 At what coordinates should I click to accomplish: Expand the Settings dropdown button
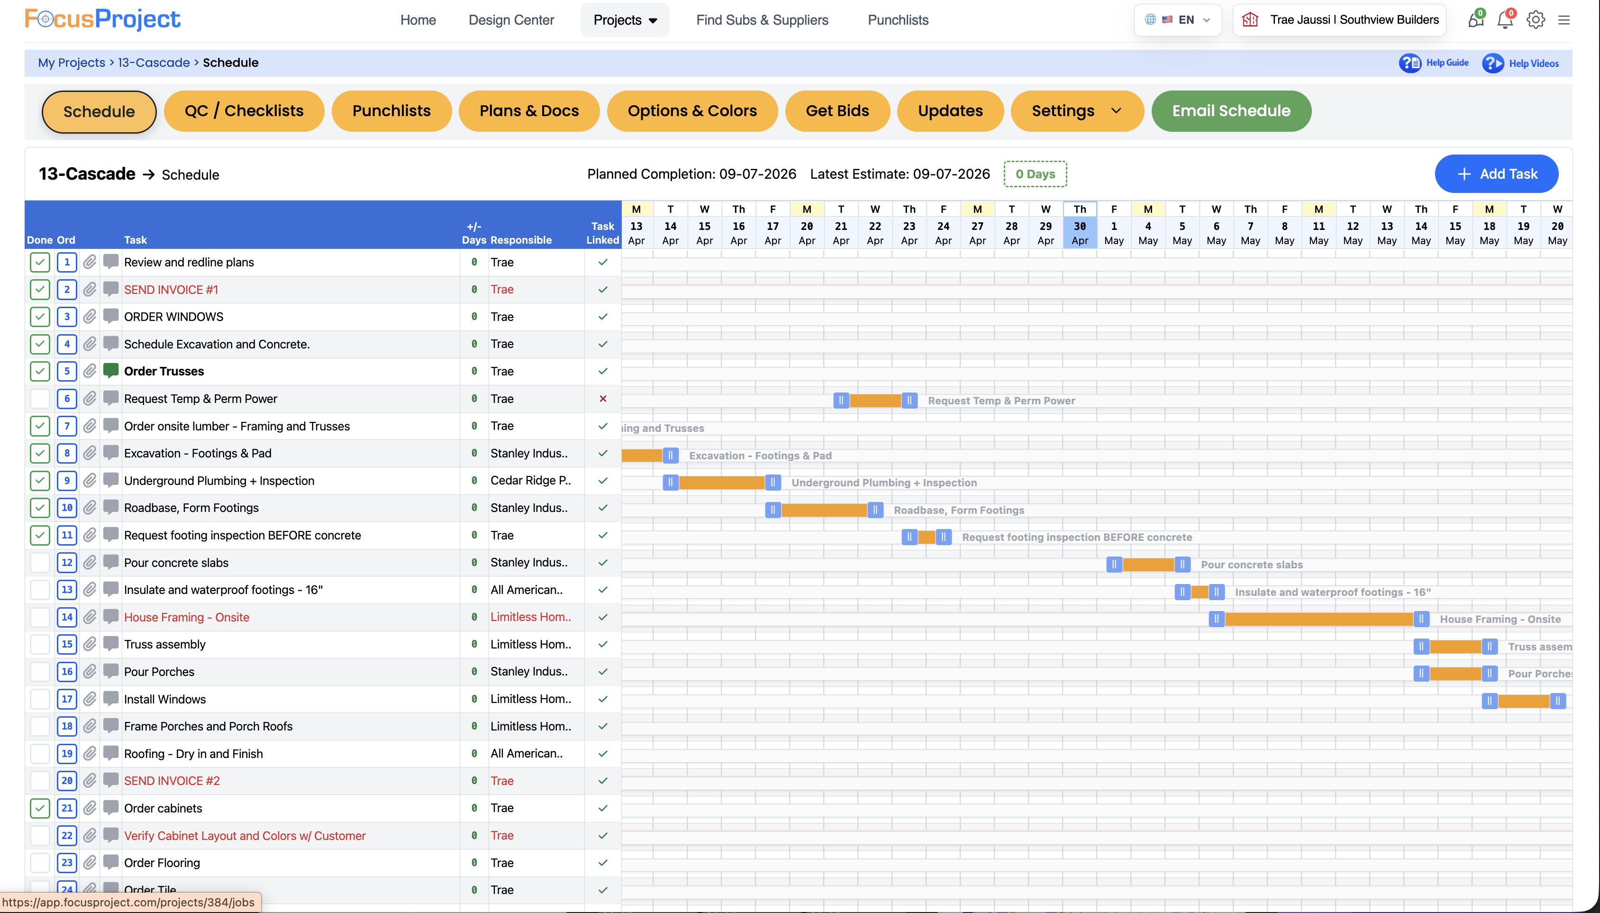(x=1077, y=111)
